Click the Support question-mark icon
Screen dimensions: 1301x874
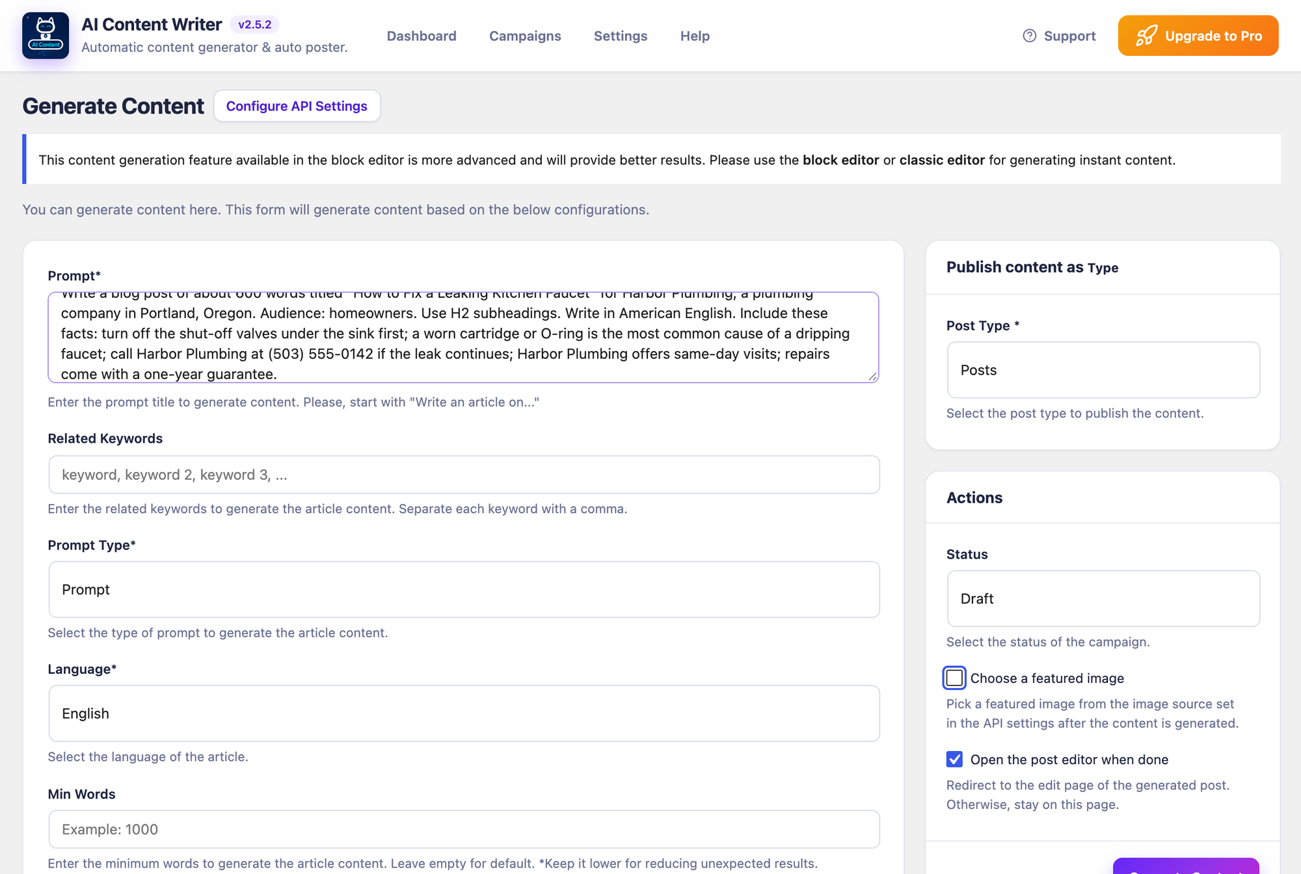click(x=1029, y=36)
